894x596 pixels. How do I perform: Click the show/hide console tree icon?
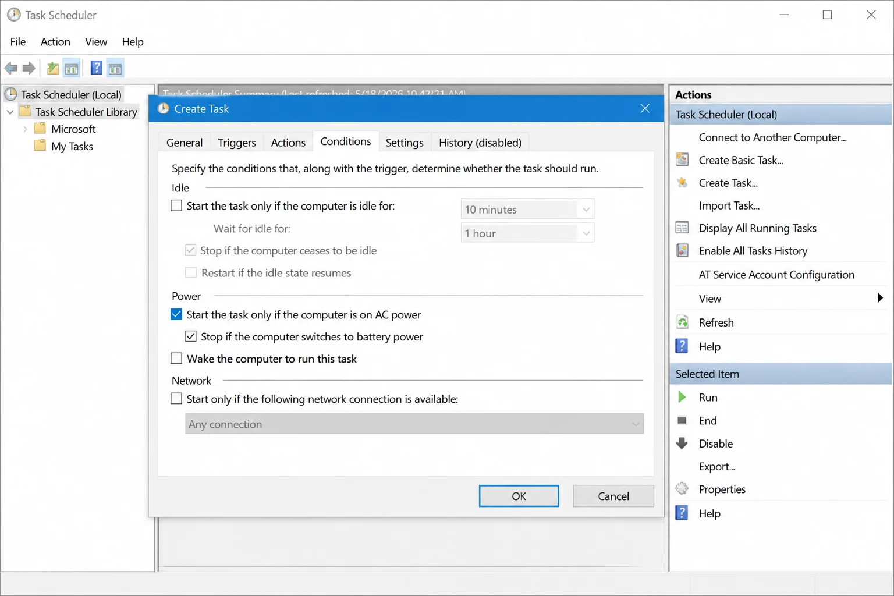click(72, 68)
